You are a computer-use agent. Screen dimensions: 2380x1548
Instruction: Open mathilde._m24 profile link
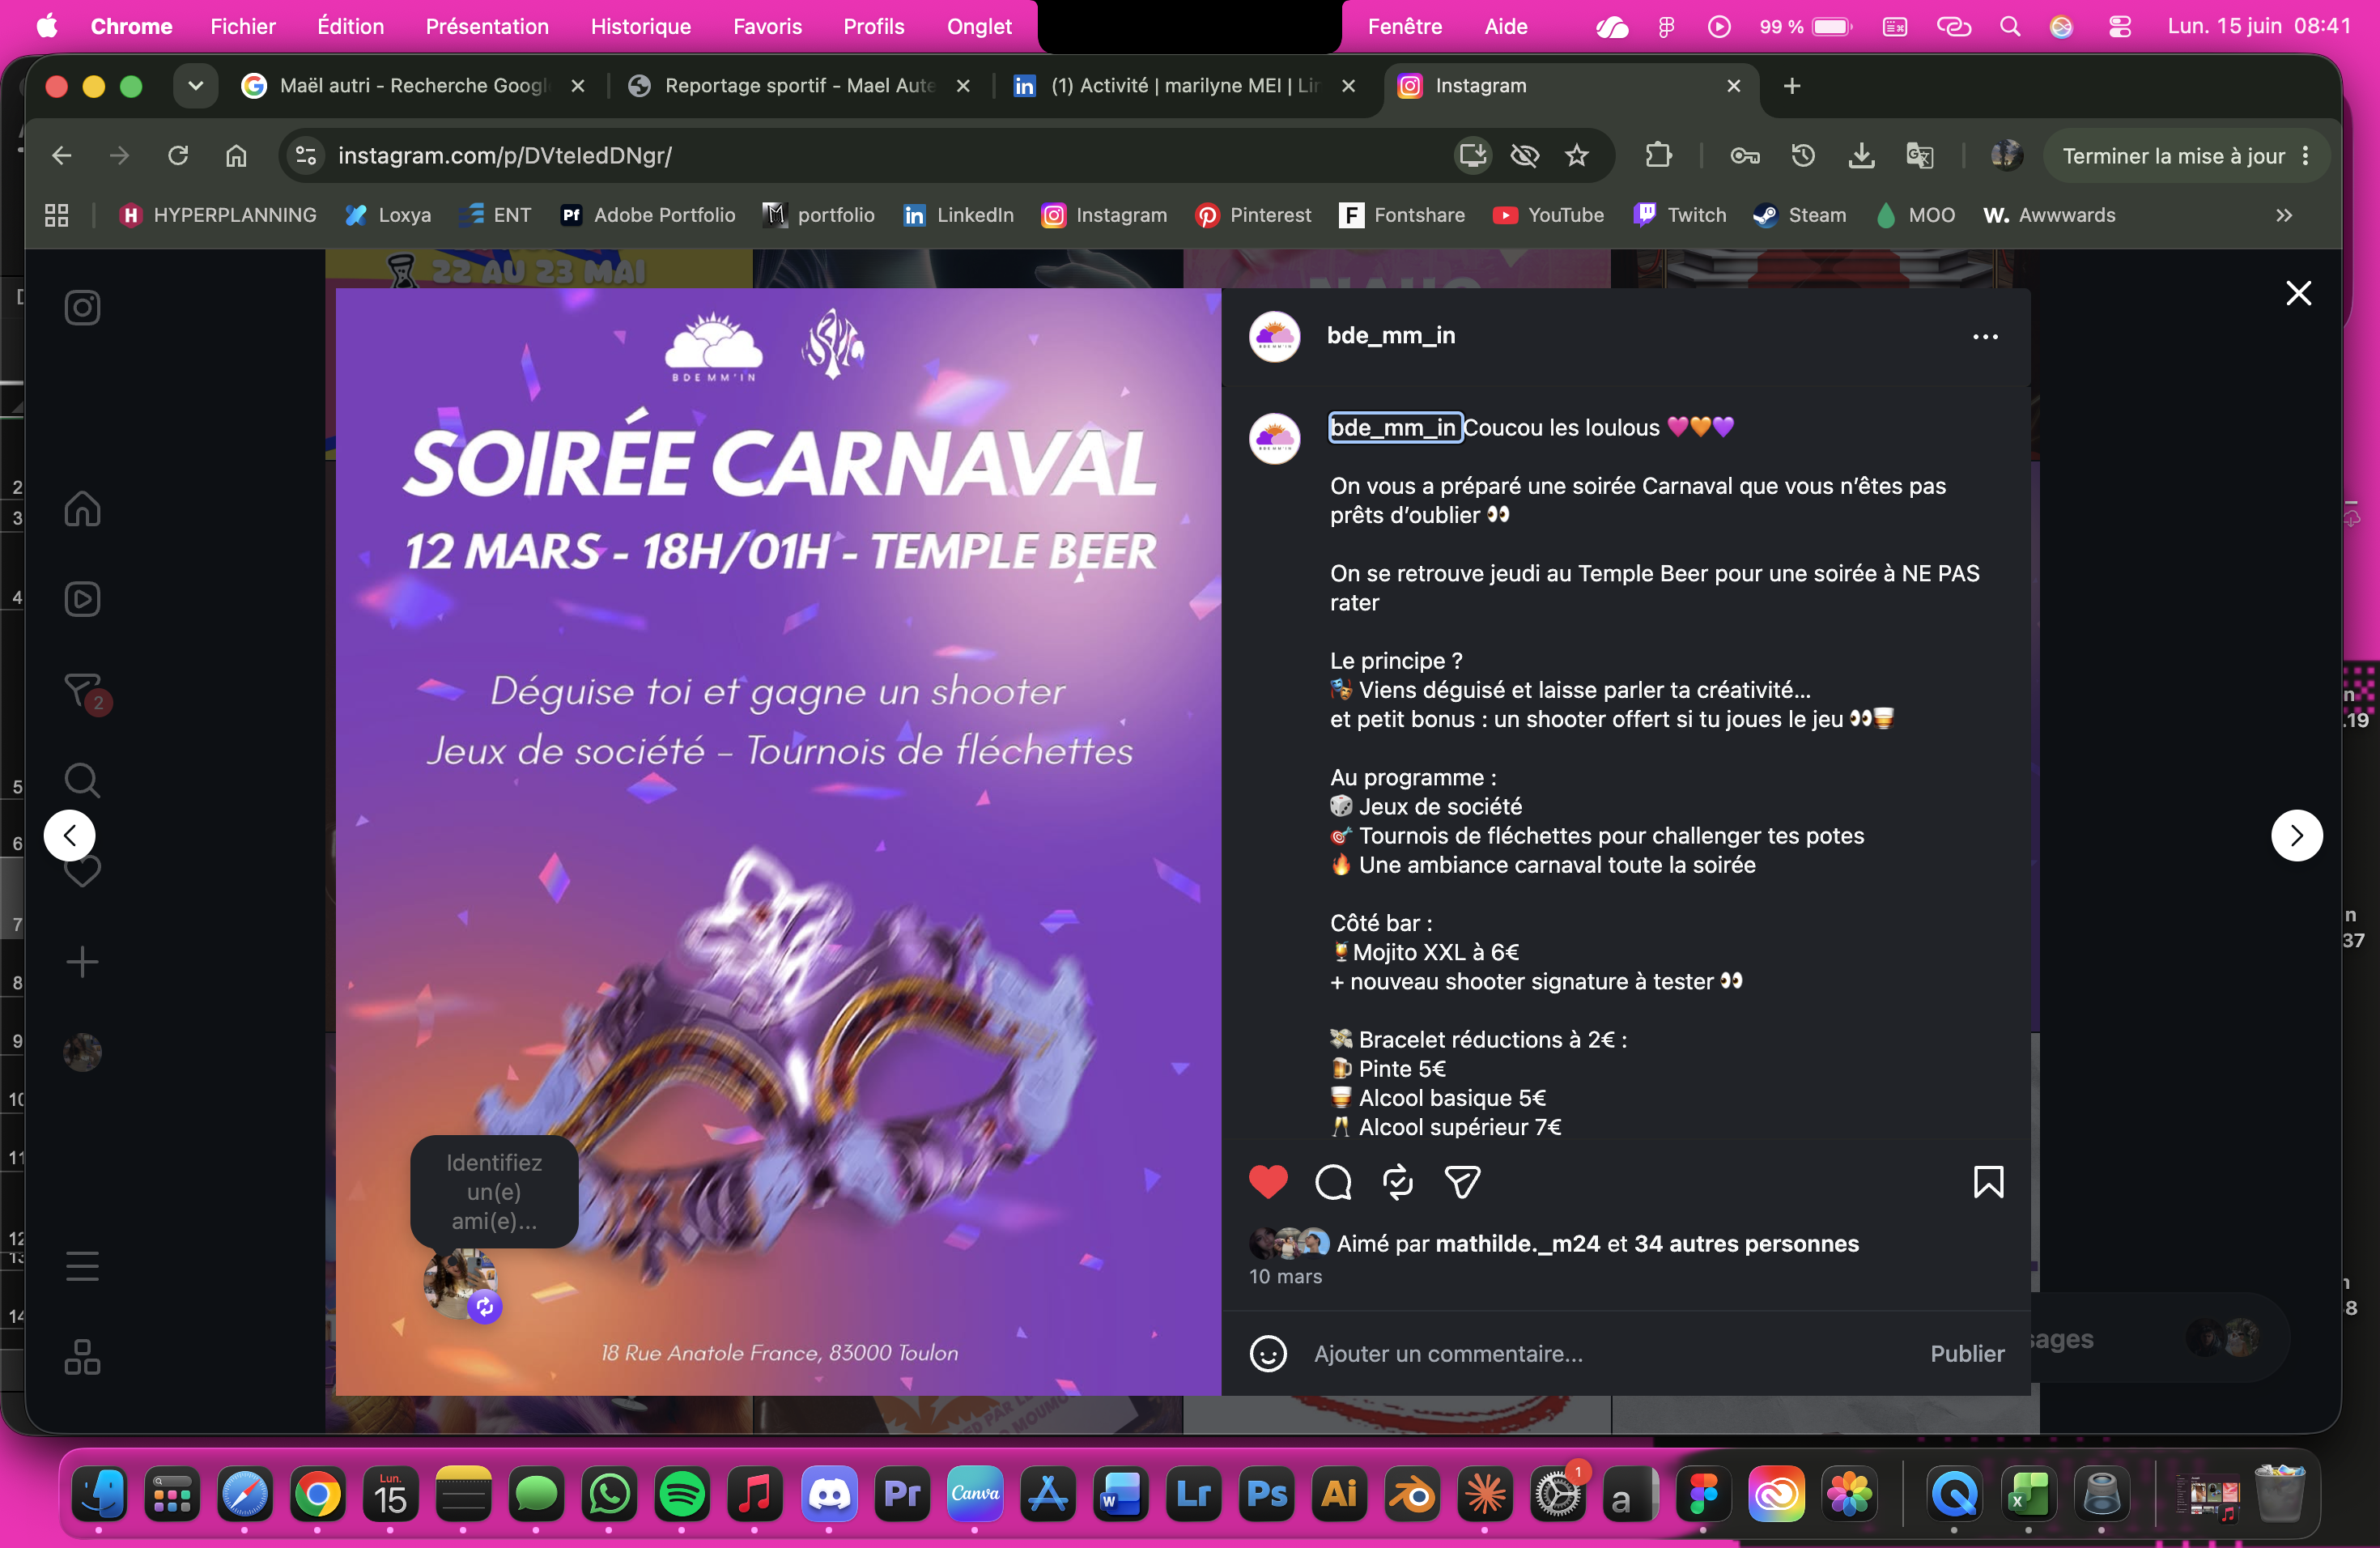[1517, 1243]
